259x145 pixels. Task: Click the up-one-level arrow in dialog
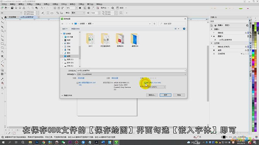tap(72, 24)
